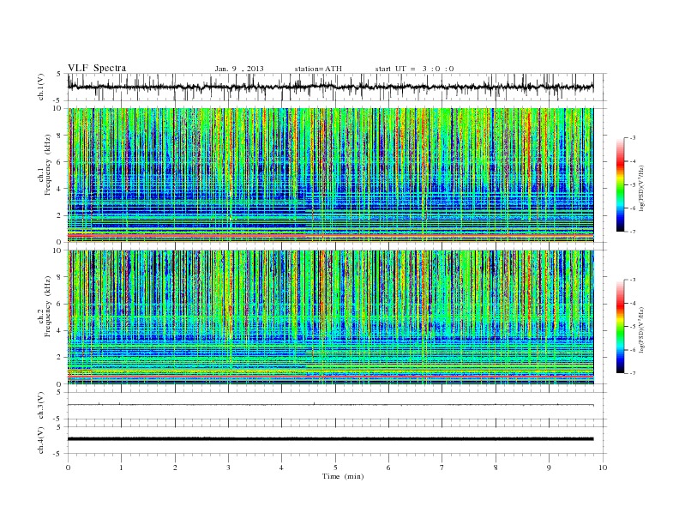
Task: Click the ch.1 waveform trace panel
Action: (337, 87)
